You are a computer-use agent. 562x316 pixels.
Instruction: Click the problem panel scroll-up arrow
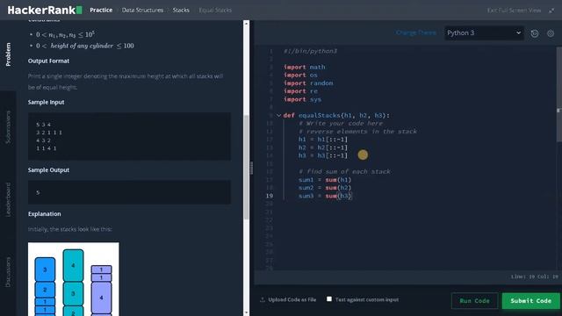coord(246,24)
